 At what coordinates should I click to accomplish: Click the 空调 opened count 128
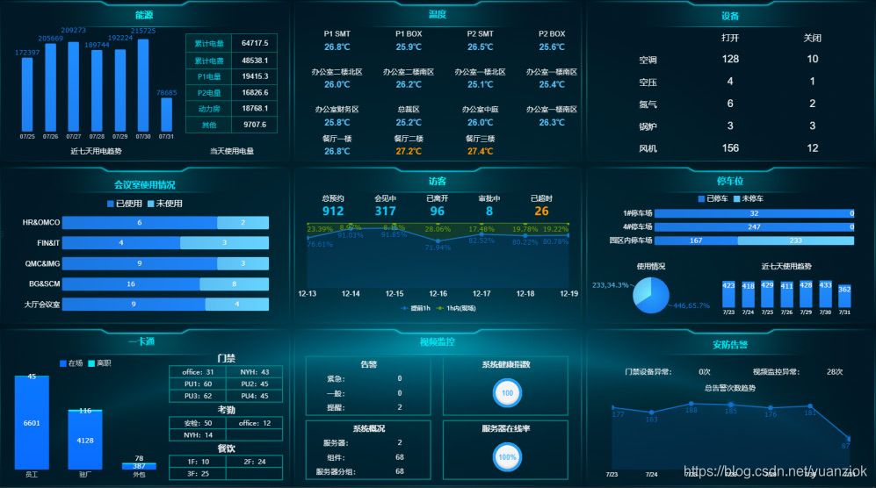(x=730, y=59)
